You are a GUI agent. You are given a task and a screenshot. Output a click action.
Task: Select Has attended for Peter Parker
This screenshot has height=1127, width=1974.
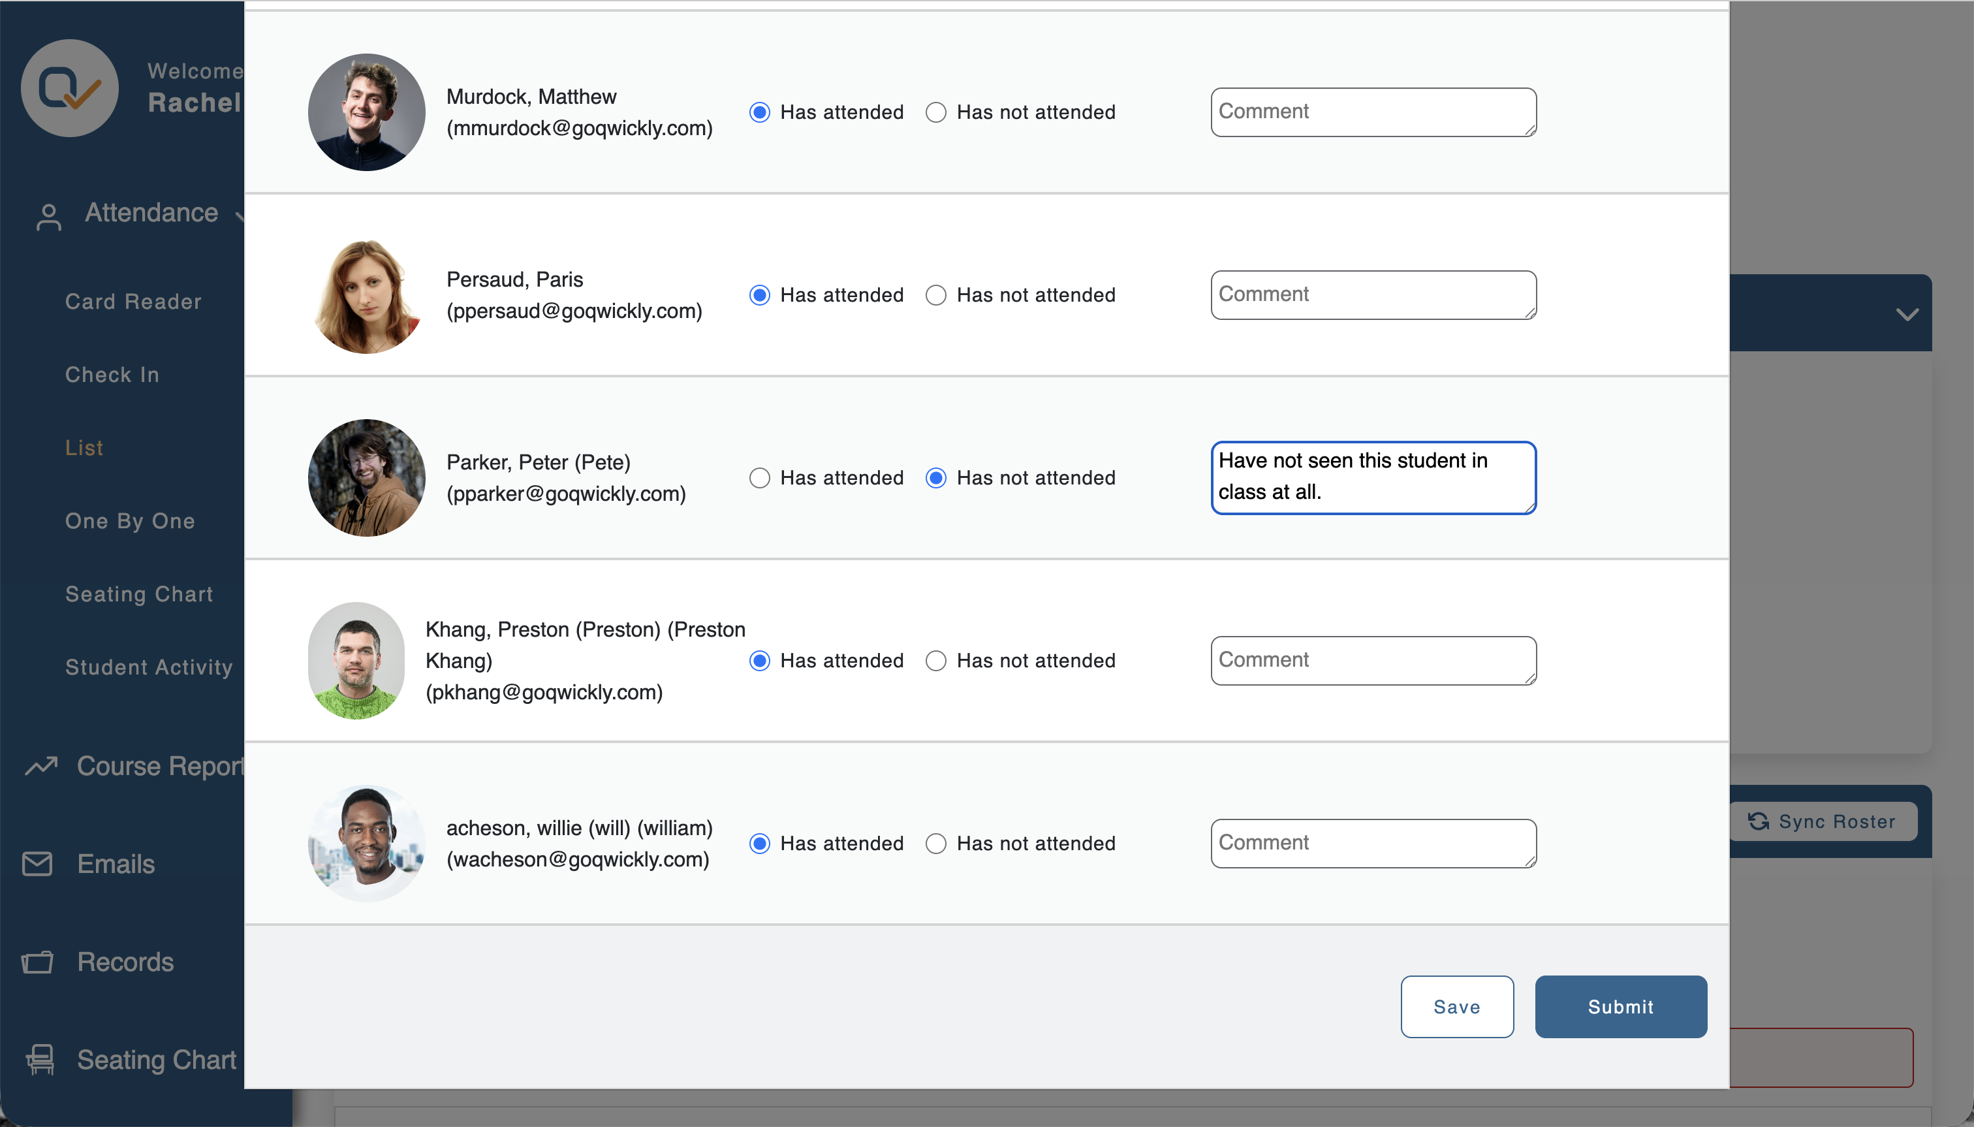(760, 477)
